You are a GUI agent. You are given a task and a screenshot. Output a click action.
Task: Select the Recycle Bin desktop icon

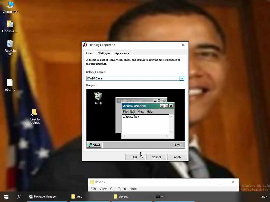click(x=10, y=48)
